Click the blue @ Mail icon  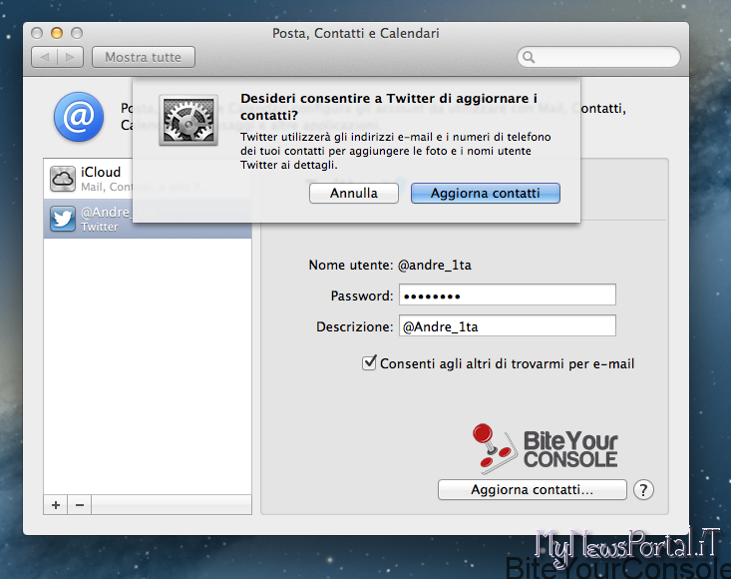pyautogui.click(x=79, y=117)
